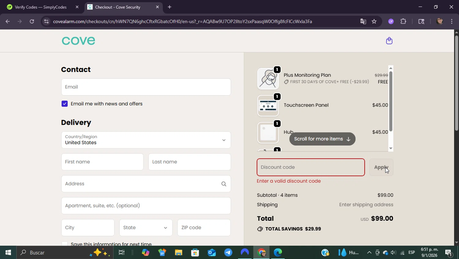
Task: Open the volume control in system tray
Action: [x=394, y=253]
